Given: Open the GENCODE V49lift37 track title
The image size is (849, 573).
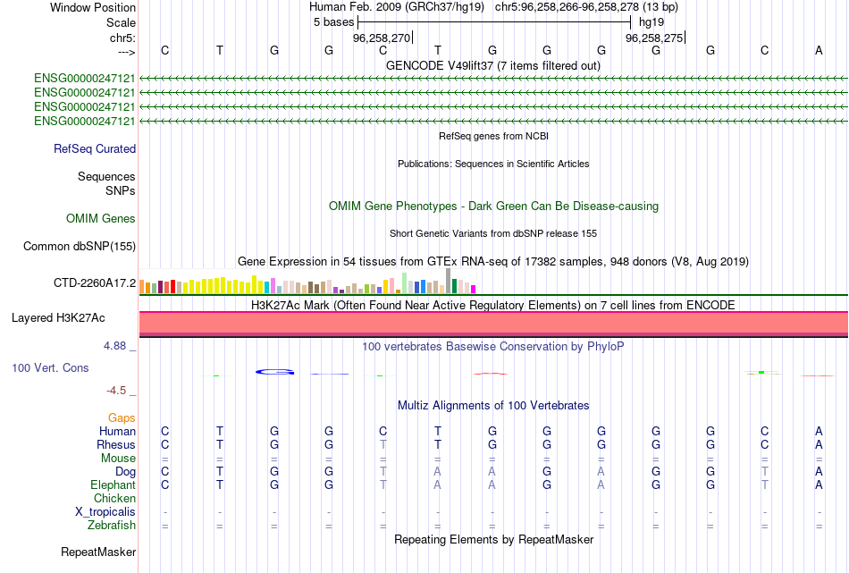Looking at the screenshot, I should click(x=492, y=65).
